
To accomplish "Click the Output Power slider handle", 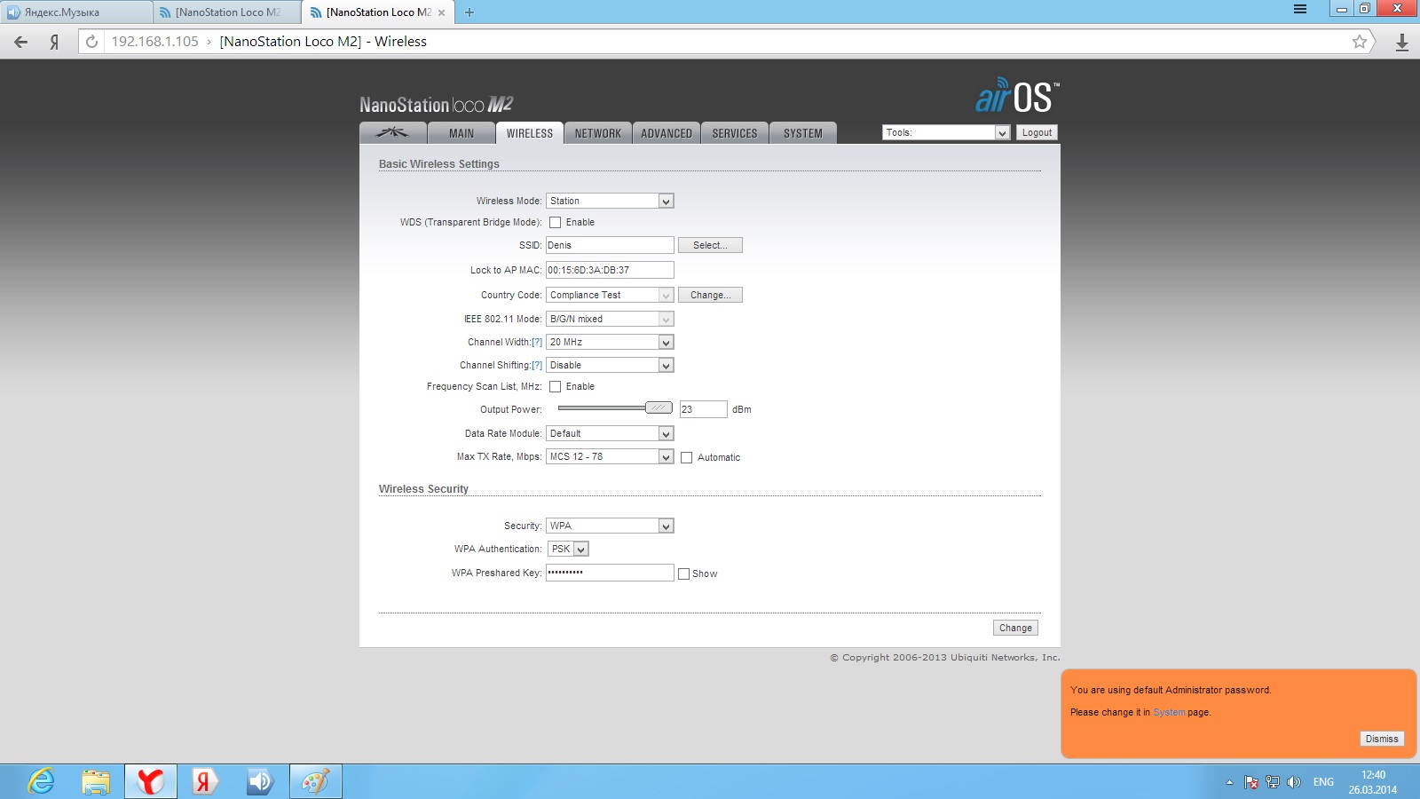I will (x=659, y=408).
